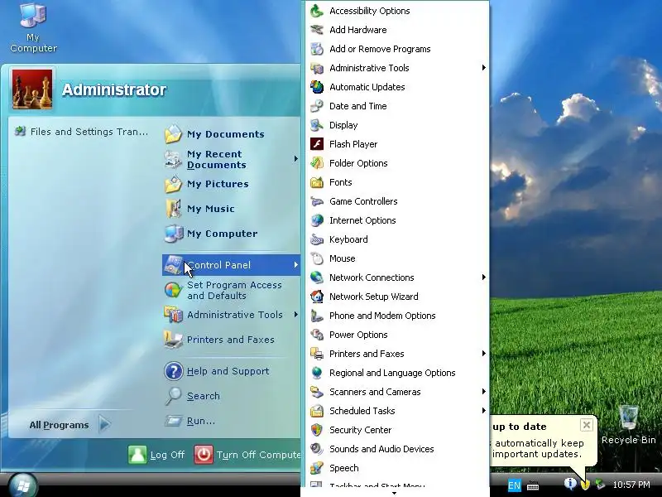Open Help and Support
This screenshot has width=662, height=497.
[231, 371]
